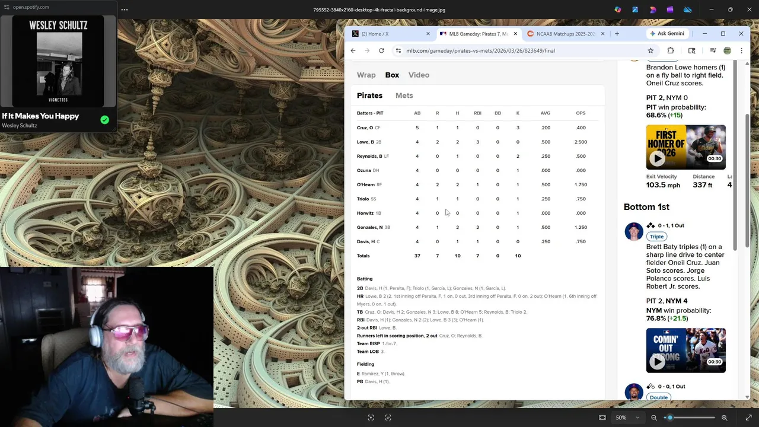Click Ask Gemini button

pos(667,34)
